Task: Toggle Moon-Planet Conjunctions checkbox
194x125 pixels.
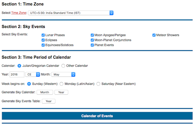Action: (x=92, y=40)
